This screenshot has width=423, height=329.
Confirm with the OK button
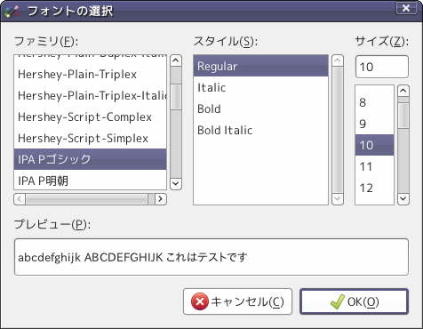(354, 301)
